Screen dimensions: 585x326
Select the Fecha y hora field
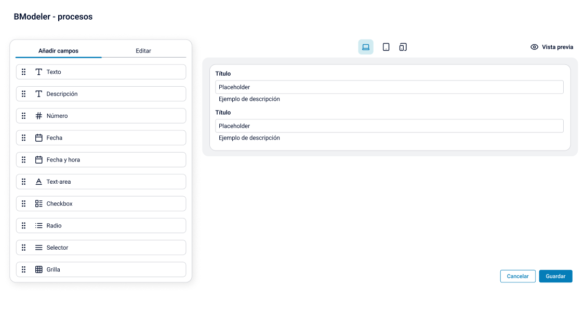point(101,160)
